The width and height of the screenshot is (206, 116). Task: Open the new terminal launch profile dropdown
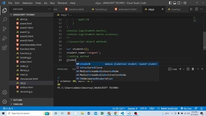183,69
